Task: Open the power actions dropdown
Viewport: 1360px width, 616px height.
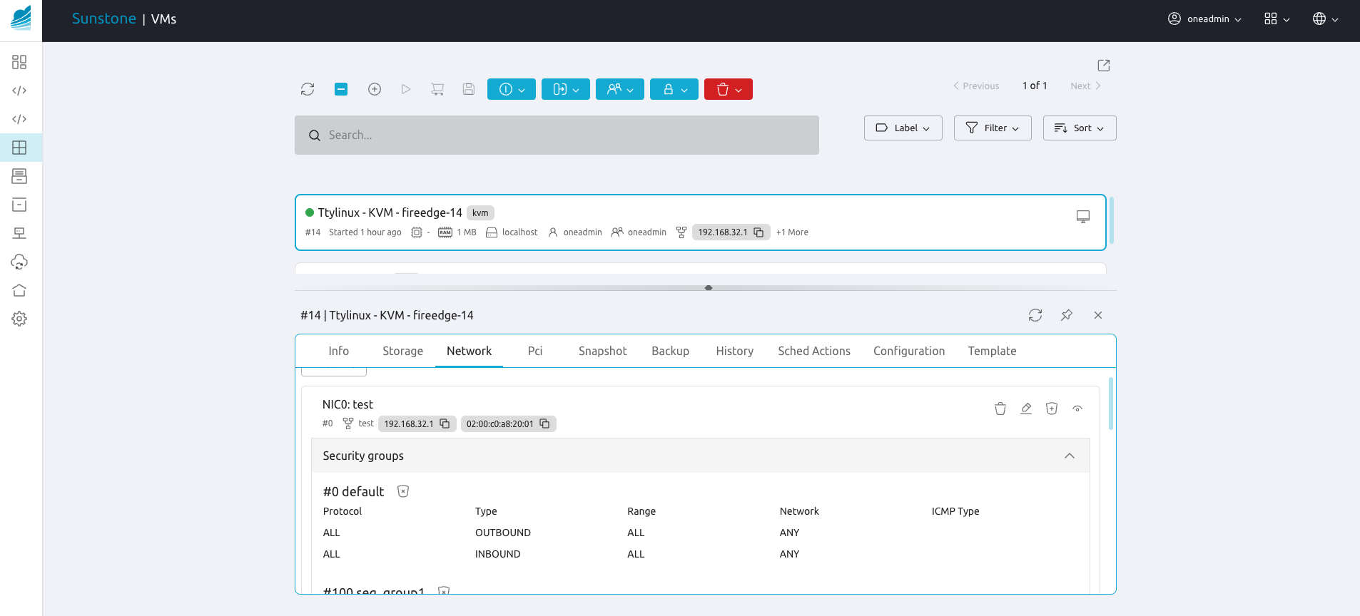Action: 512,89
